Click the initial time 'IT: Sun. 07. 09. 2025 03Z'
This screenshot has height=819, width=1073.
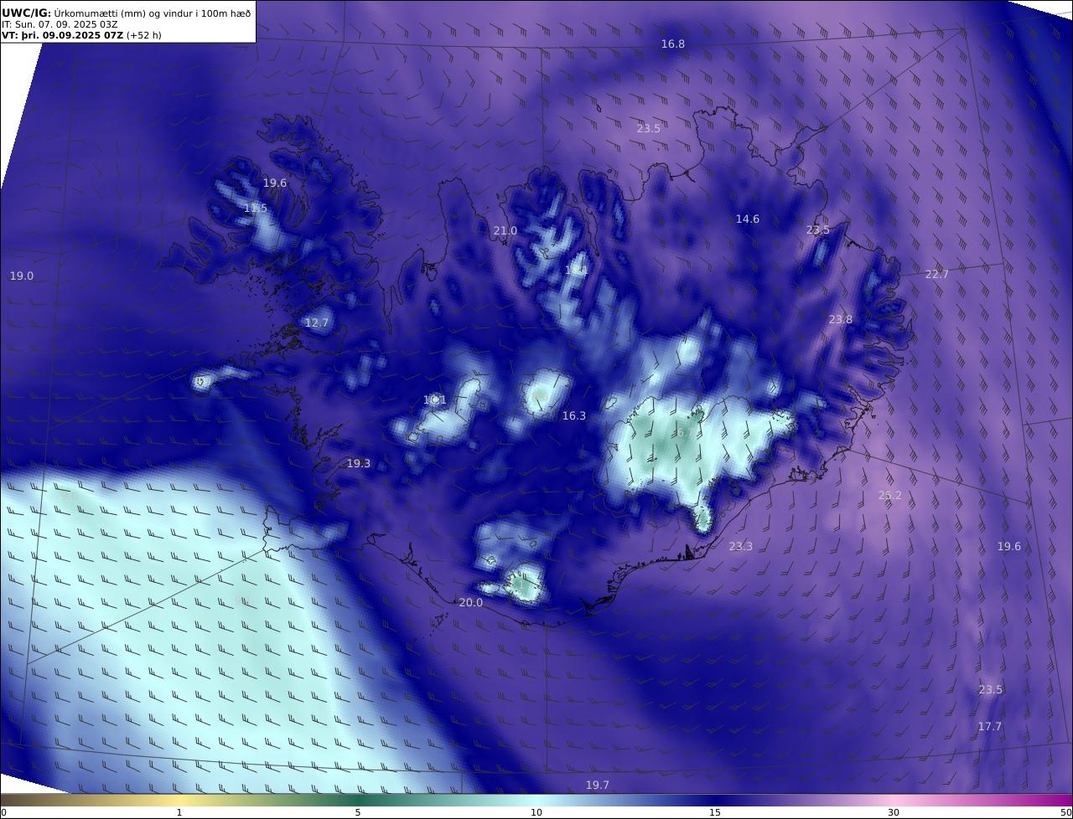pyautogui.click(x=60, y=24)
